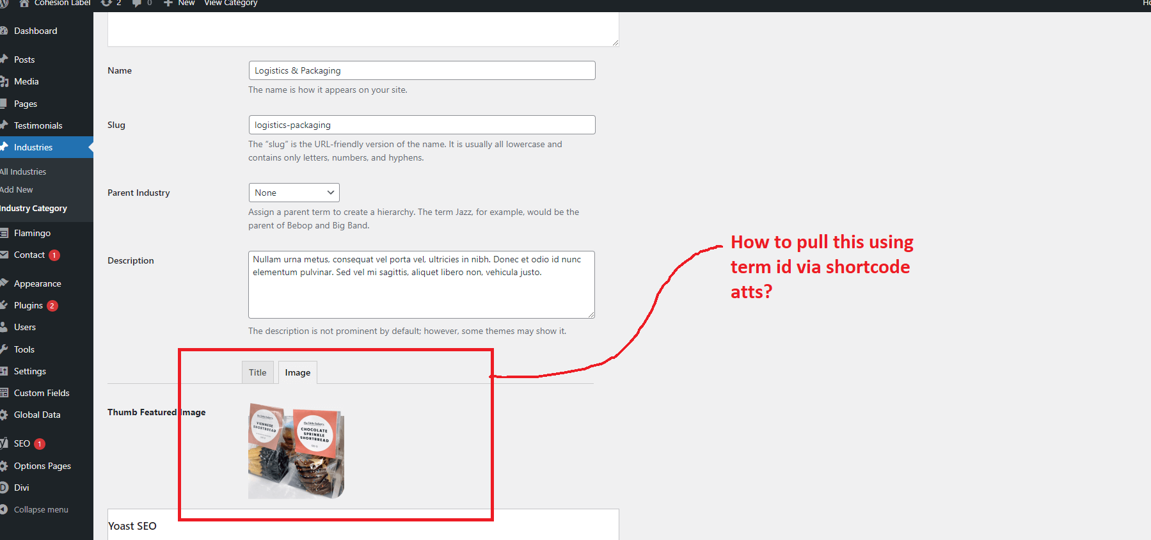The width and height of the screenshot is (1151, 540).
Task: Click the Cohesion Label home icon
Action: (x=24, y=3)
